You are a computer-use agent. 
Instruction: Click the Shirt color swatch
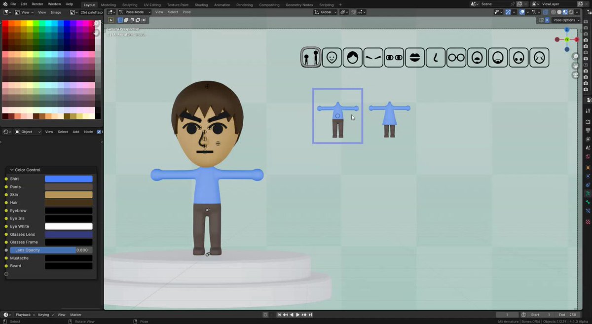[x=69, y=179]
